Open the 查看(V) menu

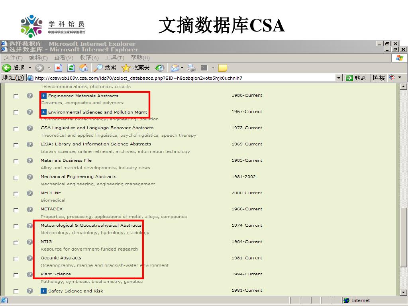pos(64,58)
